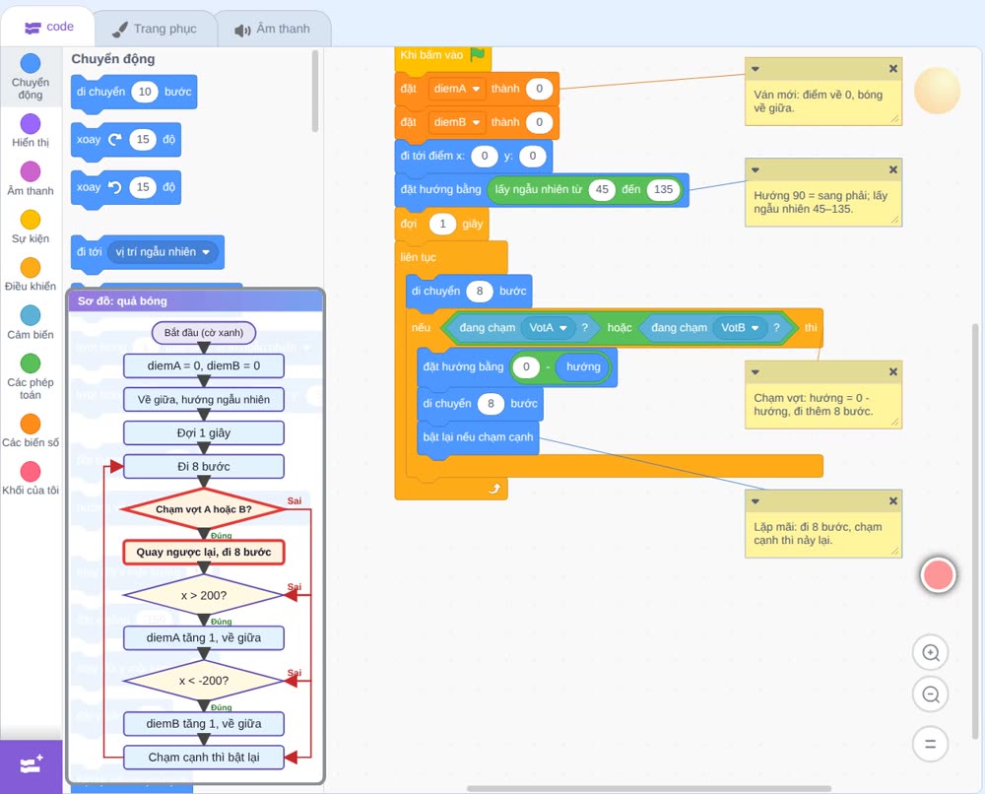Expand the 'vị trí ngẫu nhiên' dropdown

pos(163,252)
